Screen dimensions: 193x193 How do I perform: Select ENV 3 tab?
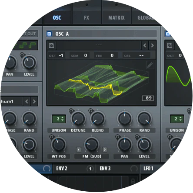click(x=118, y=169)
